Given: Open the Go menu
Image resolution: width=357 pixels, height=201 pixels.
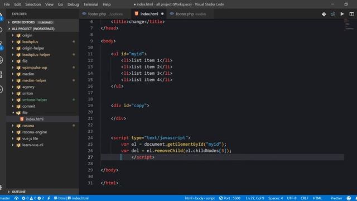Looking at the screenshot, I should [x=60, y=4].
